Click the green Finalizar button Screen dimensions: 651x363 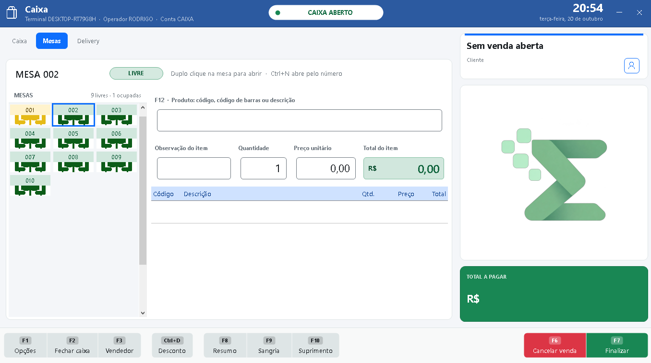point(617,345)
